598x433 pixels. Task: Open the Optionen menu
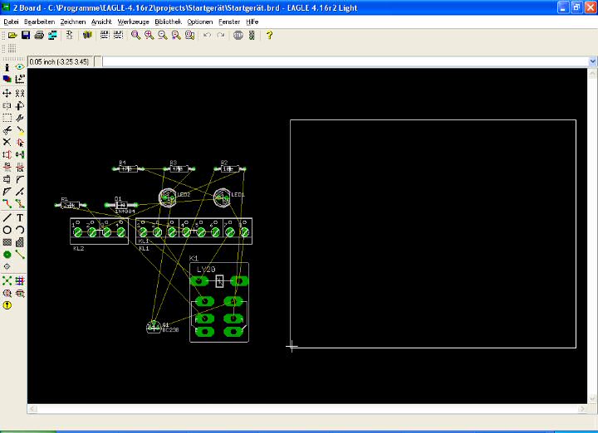click(x=200, y=22)
